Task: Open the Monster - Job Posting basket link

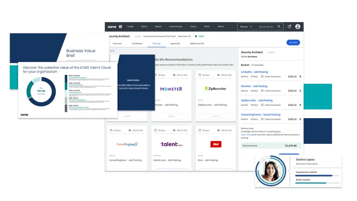Action: click(x=254, y=86)
